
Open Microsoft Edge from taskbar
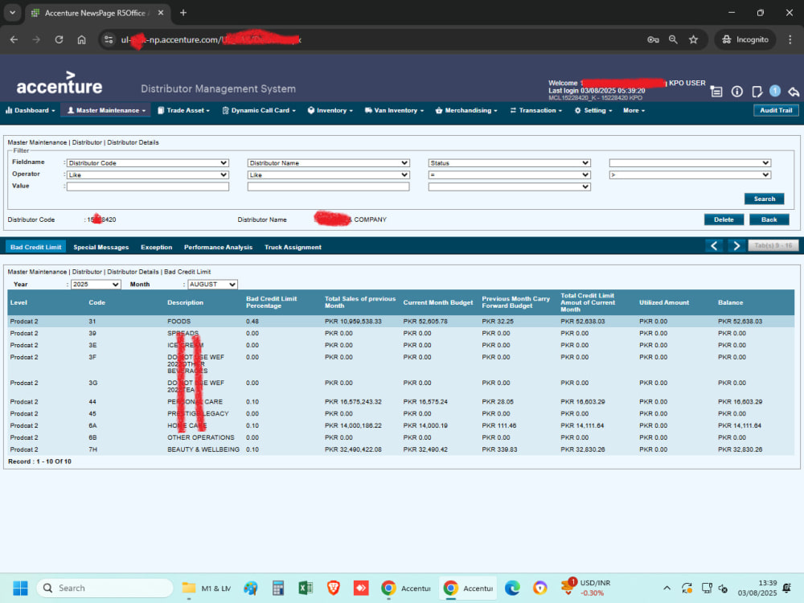click(512, 589)
